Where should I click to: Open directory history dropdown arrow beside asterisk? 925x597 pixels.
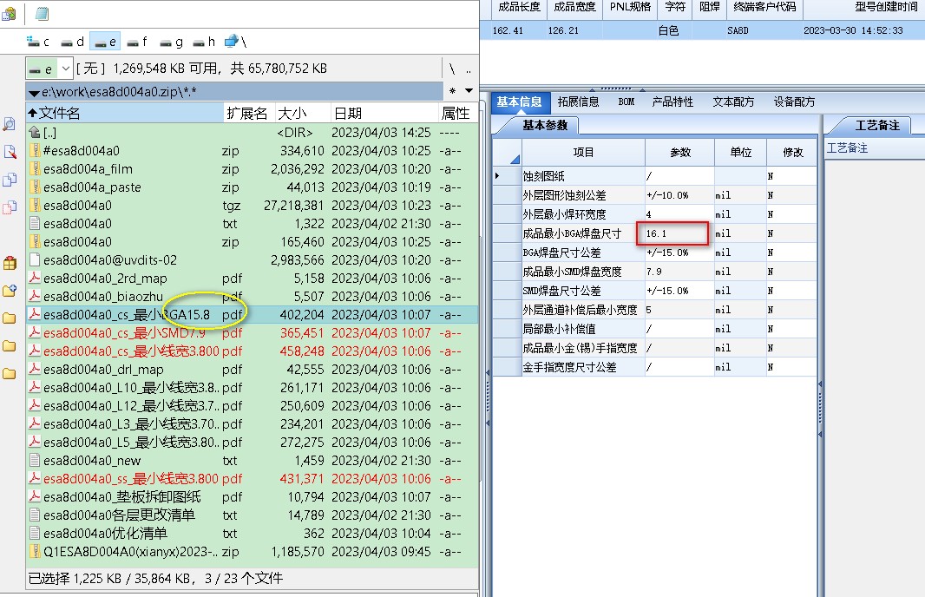[469, 91]
